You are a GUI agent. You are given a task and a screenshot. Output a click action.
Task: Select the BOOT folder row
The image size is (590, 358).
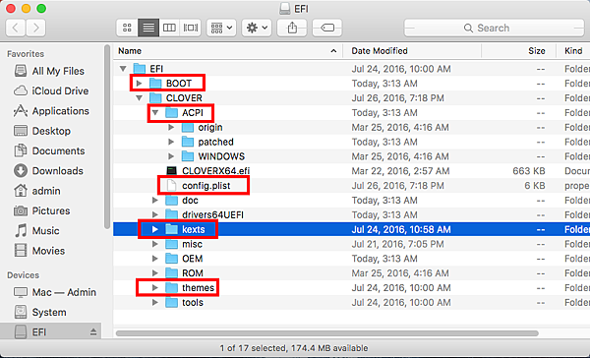(351, 84)
